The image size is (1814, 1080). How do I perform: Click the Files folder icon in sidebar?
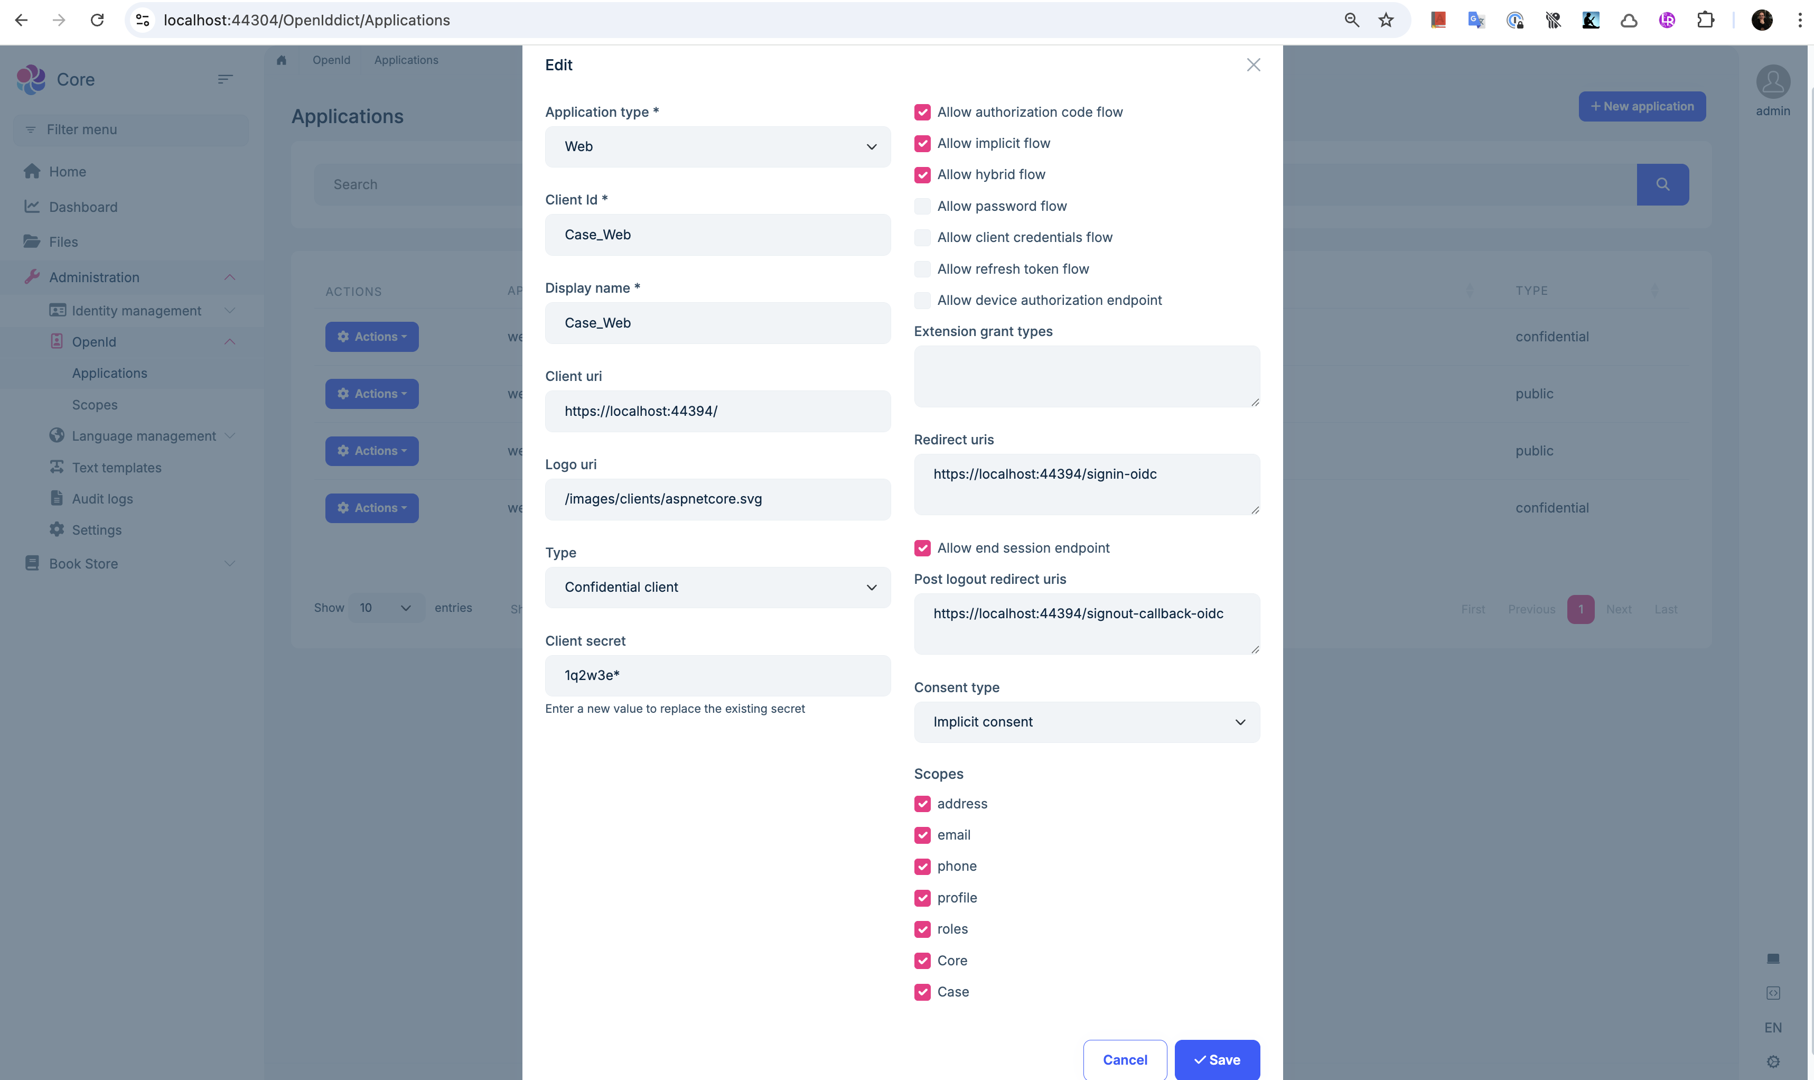31,241
